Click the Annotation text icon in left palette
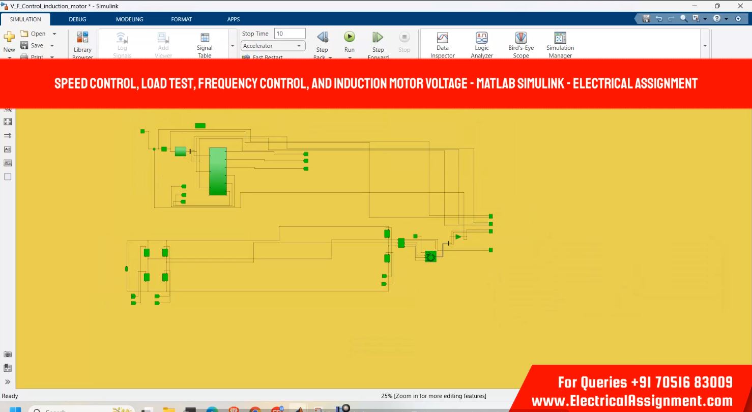 [8, 149]
